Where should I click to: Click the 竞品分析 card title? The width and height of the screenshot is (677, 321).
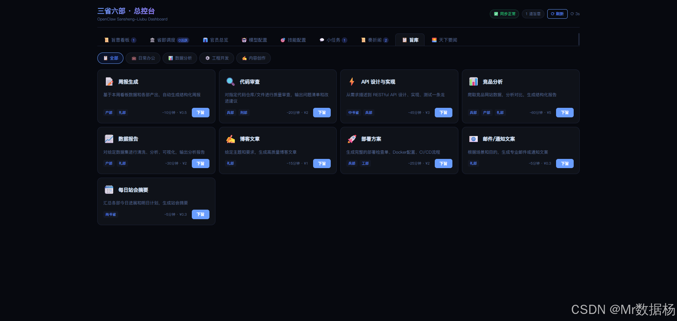(493, 82)
